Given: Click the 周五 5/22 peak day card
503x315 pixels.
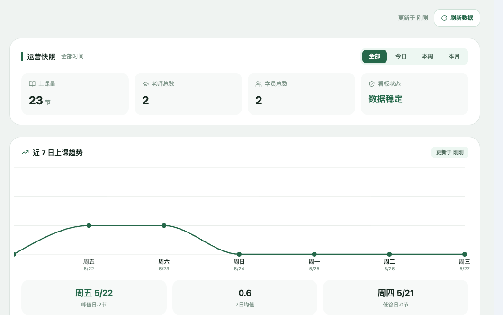Looking at the screenshot, I should tap(94, 297).
